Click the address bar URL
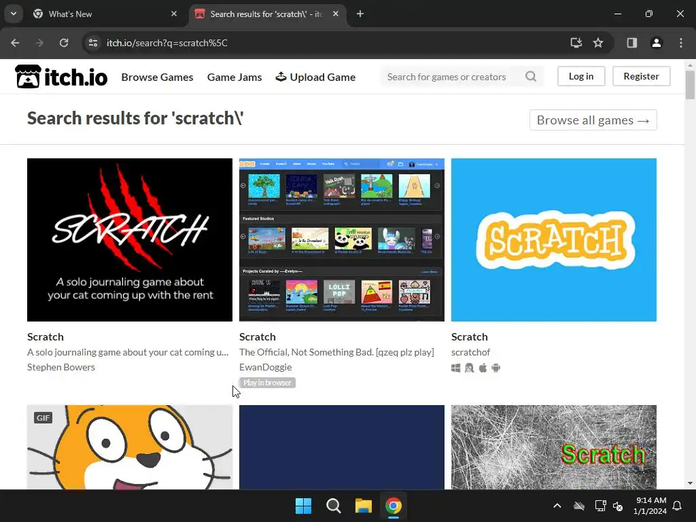 pos(167,43)
